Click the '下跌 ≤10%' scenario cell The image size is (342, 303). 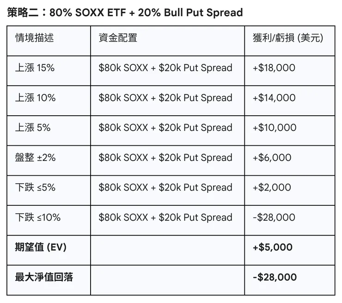(x=37, y=217)
